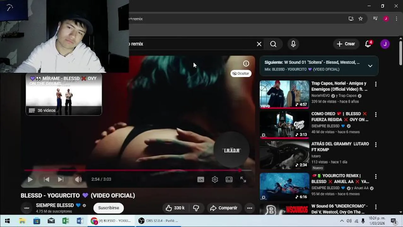This screenshot has height=227, width=403.
Task: Toggle subtitles on the player
Action: (x=201, y=179)
